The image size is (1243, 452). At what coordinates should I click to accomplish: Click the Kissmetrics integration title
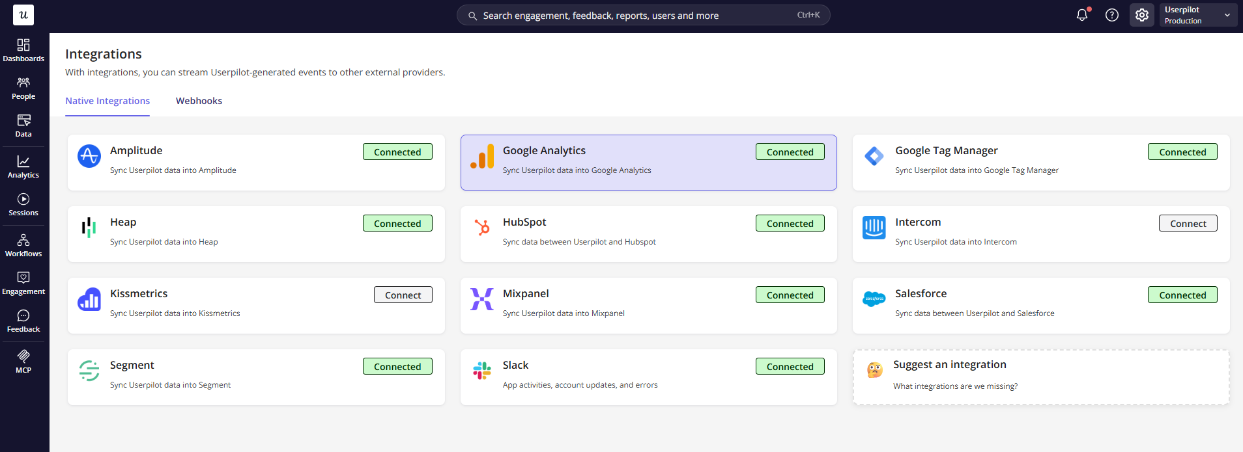(139, 293)
